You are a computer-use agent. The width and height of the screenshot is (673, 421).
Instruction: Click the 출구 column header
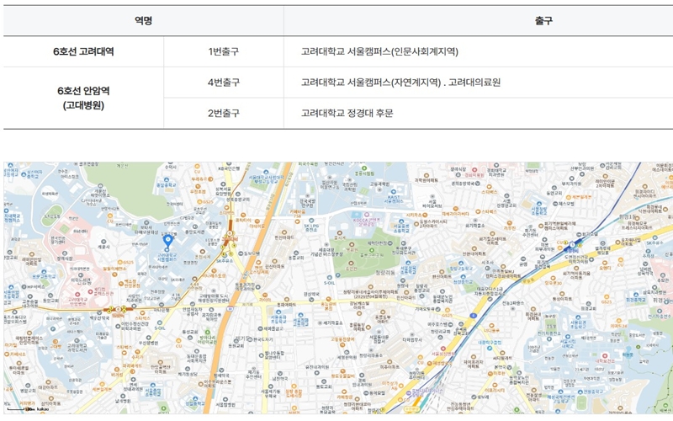[x=543, y=20]
